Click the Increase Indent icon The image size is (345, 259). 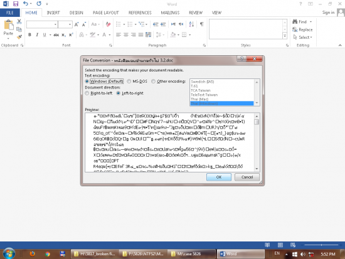coord(163,24)
